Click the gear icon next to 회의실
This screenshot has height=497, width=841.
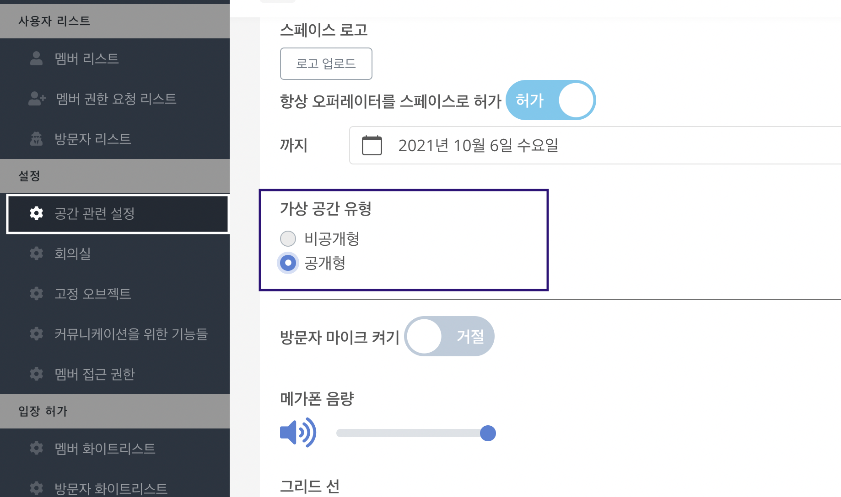tap(36, 253)
